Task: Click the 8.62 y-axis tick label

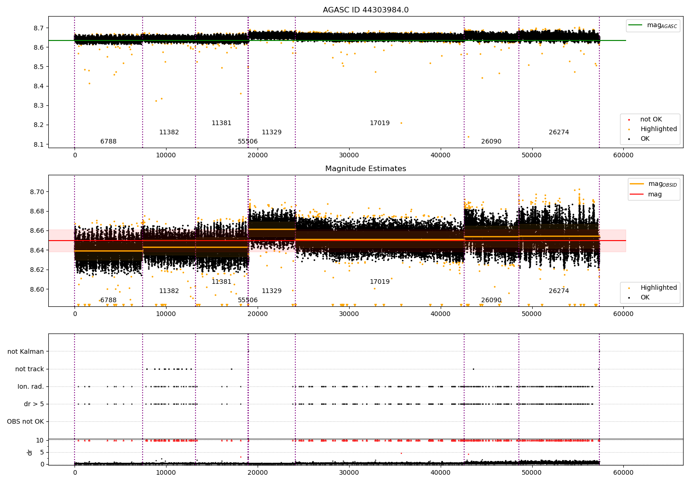Action: pyautogui.click(x=37, y=270)
